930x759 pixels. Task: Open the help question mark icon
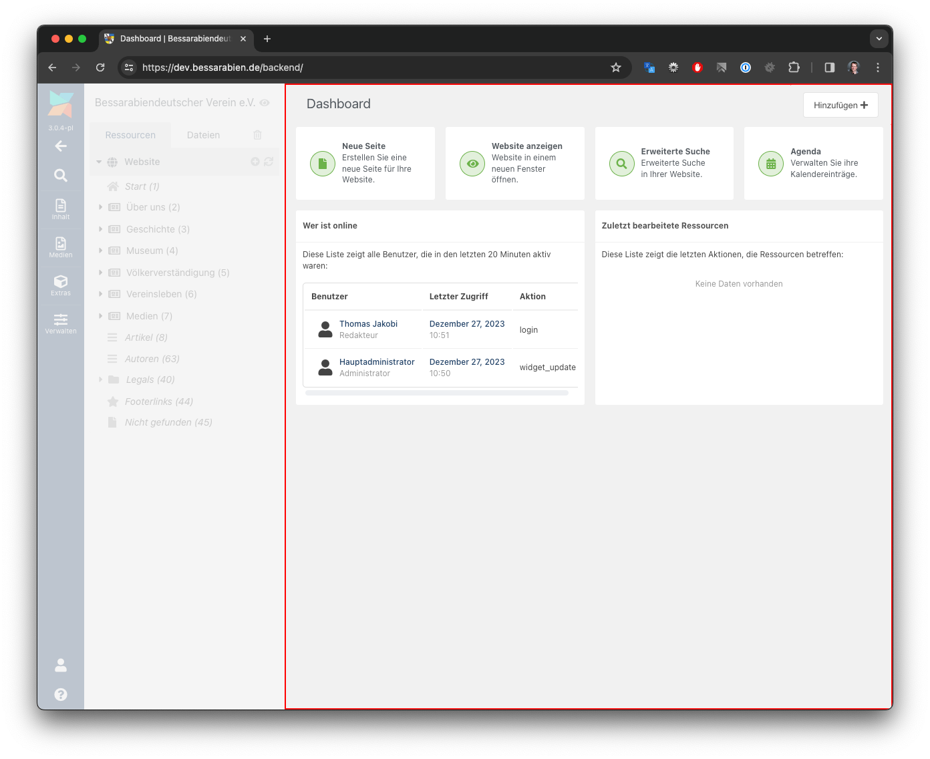pos(61,694)
